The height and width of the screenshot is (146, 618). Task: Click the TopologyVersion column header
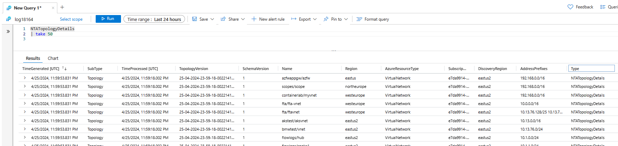pos(193,69)
